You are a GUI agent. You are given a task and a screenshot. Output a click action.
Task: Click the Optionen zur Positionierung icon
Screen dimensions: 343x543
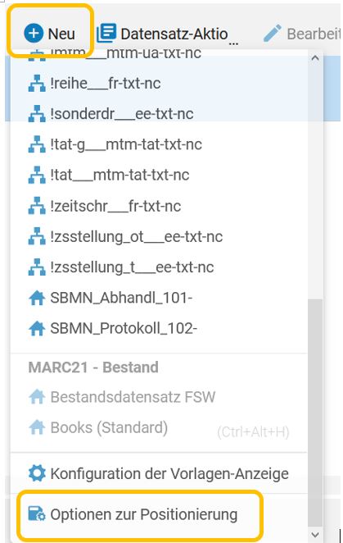tap(37, 514)
